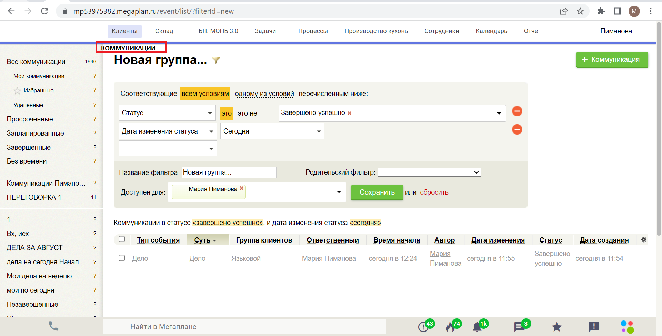The width and height of the screenshot is (662, 336).
Task: Click the Найти в Мегаплане search box
Action: tap(244, 327)
